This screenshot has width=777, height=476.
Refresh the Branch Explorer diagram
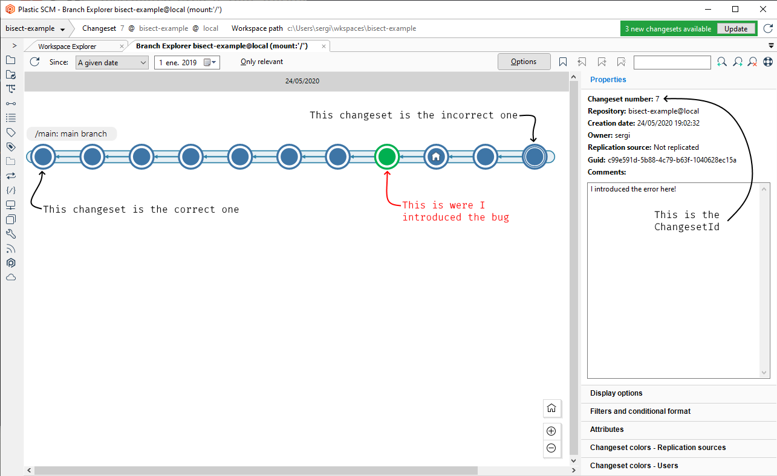click(34, 62)
